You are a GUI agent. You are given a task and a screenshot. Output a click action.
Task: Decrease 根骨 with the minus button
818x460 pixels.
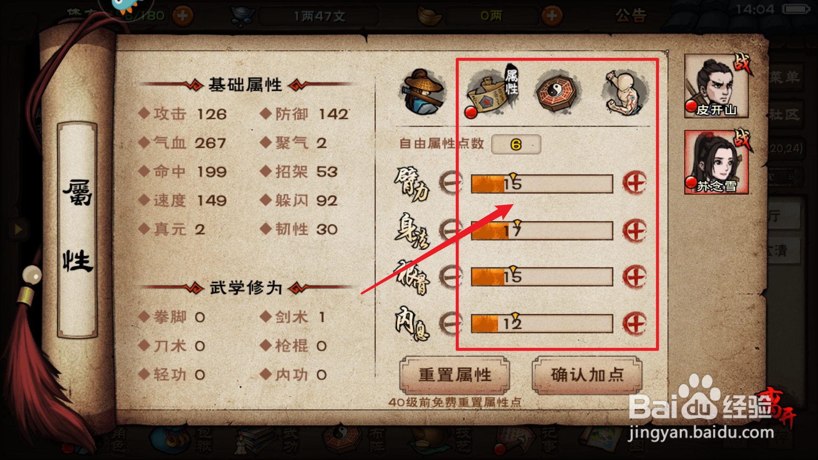tap(451, 277)
